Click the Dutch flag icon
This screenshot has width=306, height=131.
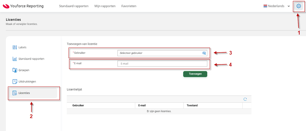265,6
